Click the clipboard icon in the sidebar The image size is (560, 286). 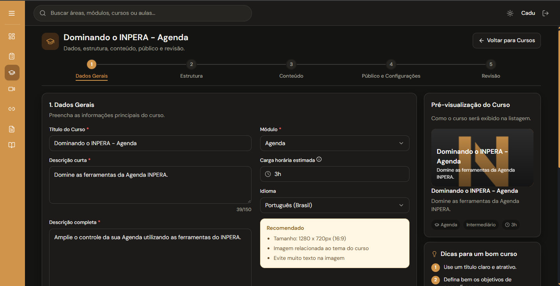[12, 56]
